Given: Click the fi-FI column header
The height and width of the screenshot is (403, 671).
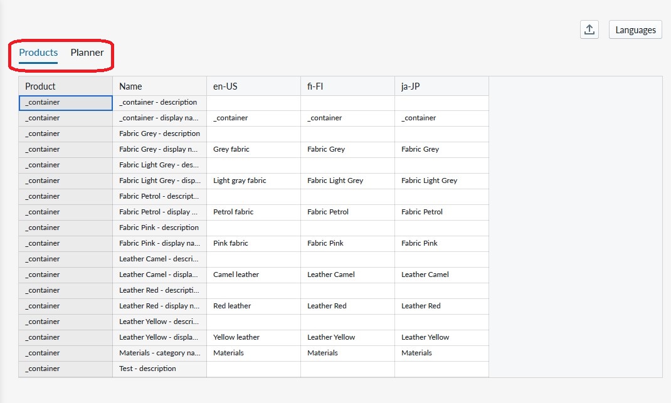Looking at the screenshot, I should click(348, 86).
